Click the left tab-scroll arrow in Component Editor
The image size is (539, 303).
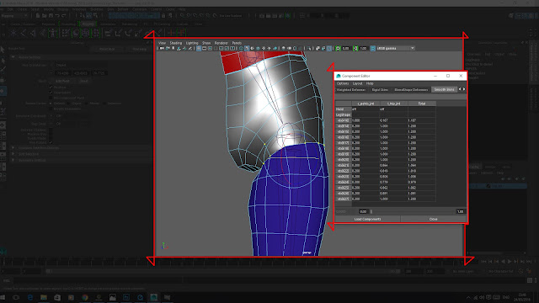(x=460, y=89)
